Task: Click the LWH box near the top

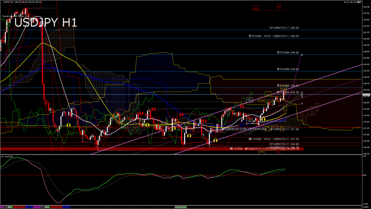Action: [x=256, y=8]
